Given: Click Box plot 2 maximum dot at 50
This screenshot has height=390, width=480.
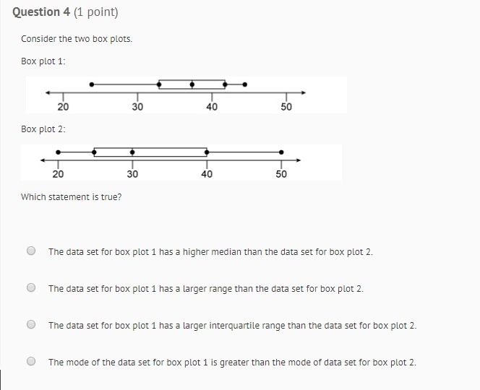Looking at the screenshot, I should 281,152.
